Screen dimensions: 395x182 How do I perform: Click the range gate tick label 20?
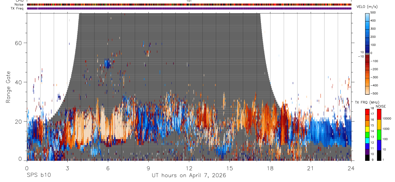[x=19, y=121]
